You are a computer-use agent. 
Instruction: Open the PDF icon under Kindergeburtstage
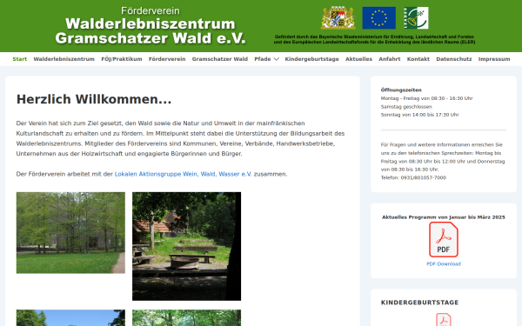coord(444,319)
